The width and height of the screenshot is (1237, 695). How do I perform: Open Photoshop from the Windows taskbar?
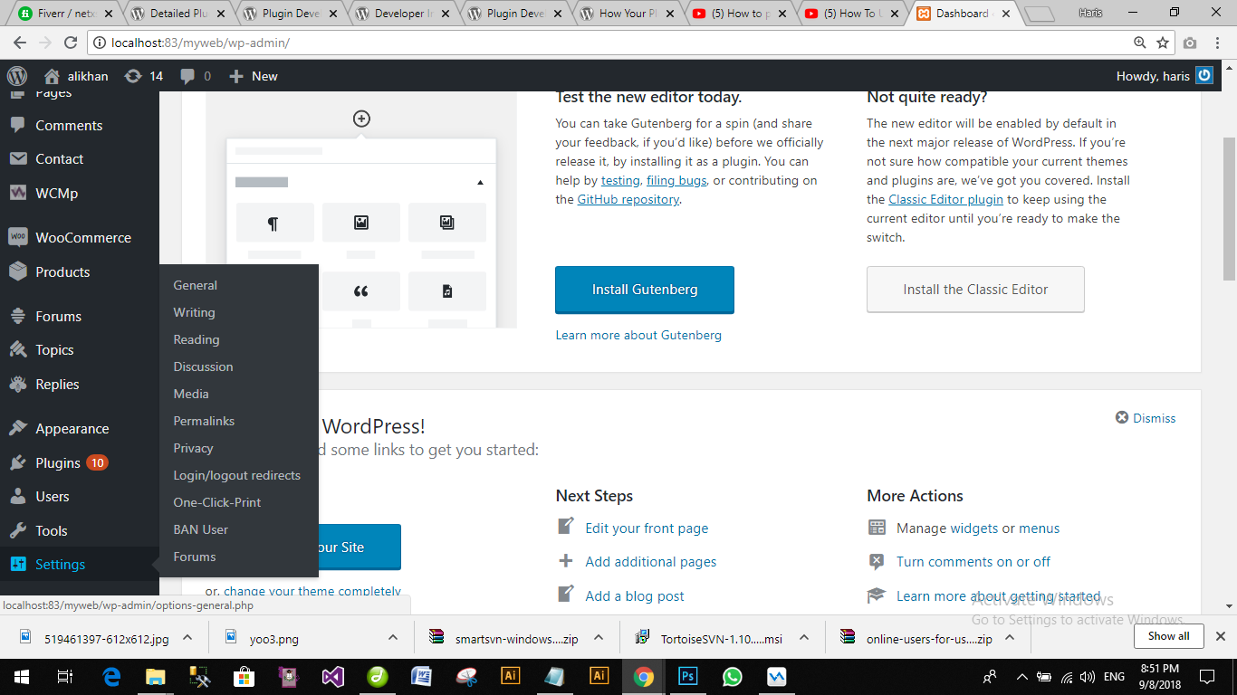pyautogui.click(x=687, y=676)
